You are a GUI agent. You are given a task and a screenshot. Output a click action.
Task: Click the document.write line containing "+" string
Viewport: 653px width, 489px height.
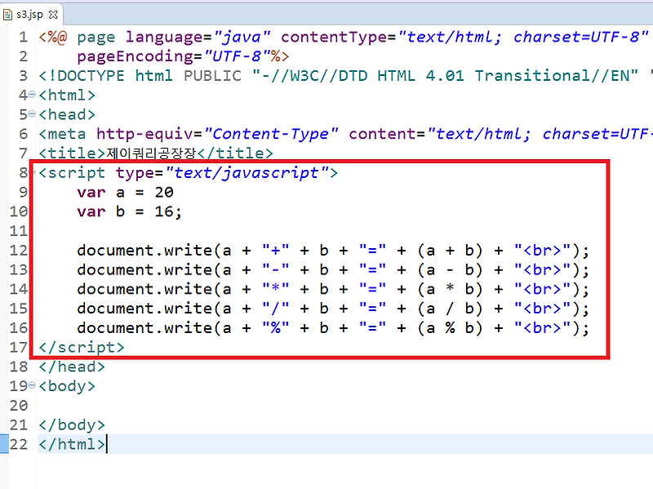[333, 251]
